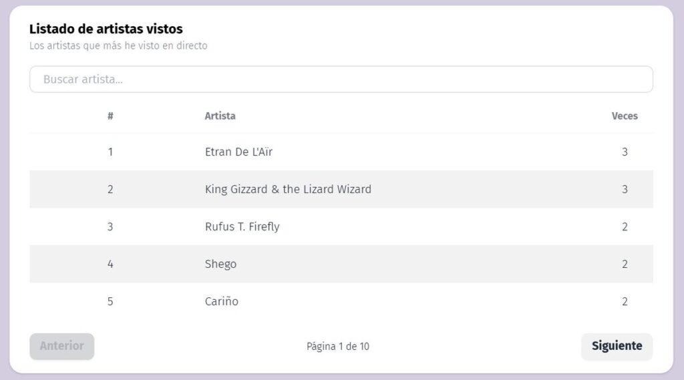Open the Rufus T. Firefly entry
This screenshot has height=380, width=684.
tap(242, 227)
